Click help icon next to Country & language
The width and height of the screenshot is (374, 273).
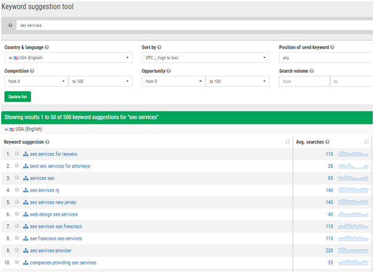[47, 47]
